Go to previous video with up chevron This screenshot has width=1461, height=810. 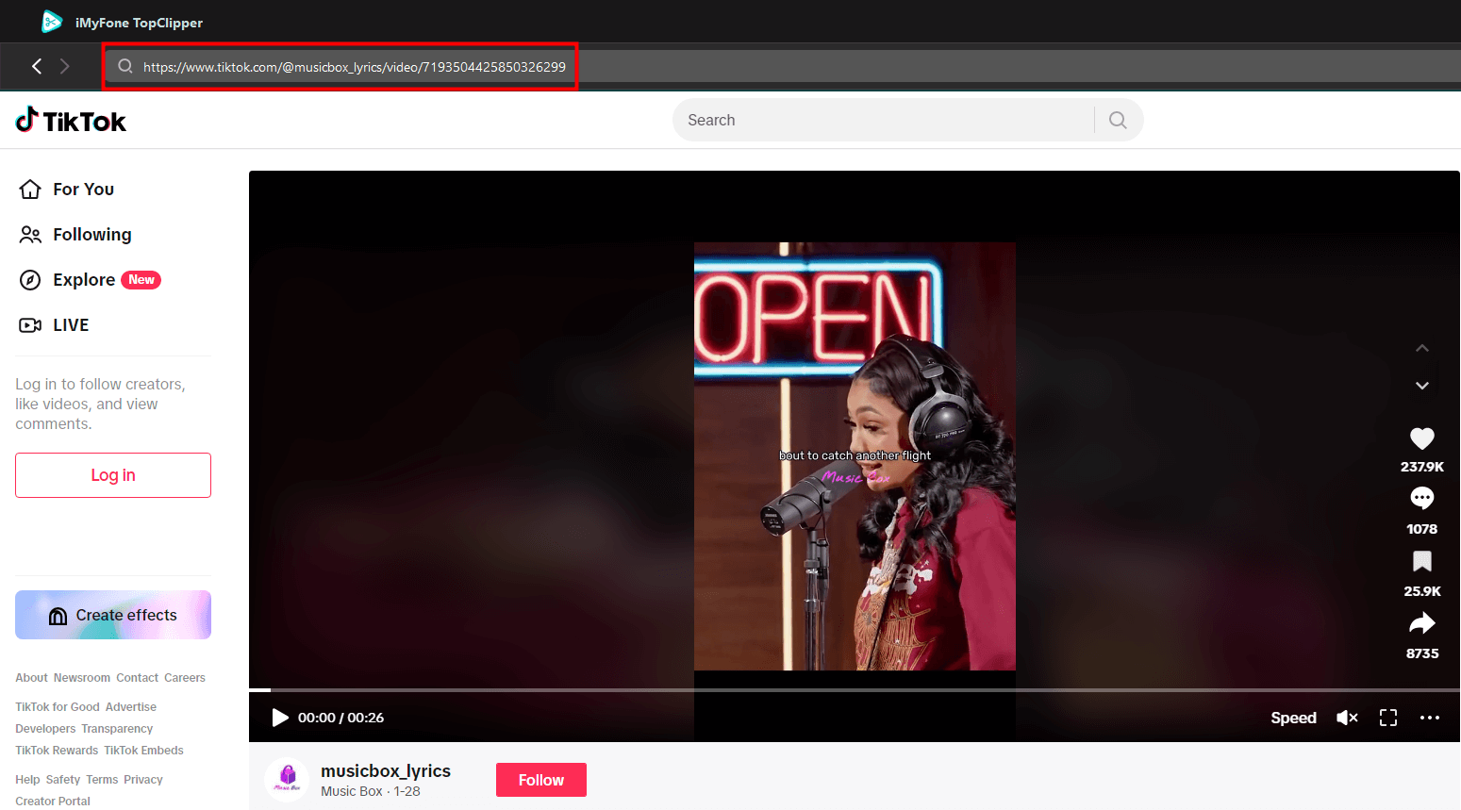1422,348
